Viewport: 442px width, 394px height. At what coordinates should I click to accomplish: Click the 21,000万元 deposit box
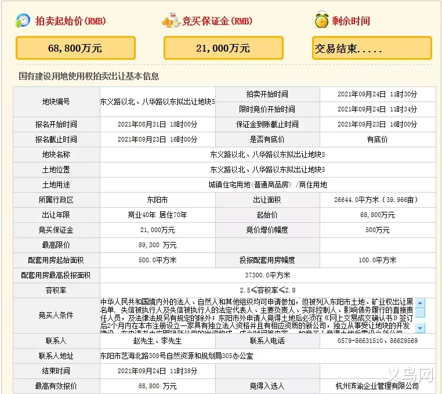pyautogui.click(x=223, y=48)
